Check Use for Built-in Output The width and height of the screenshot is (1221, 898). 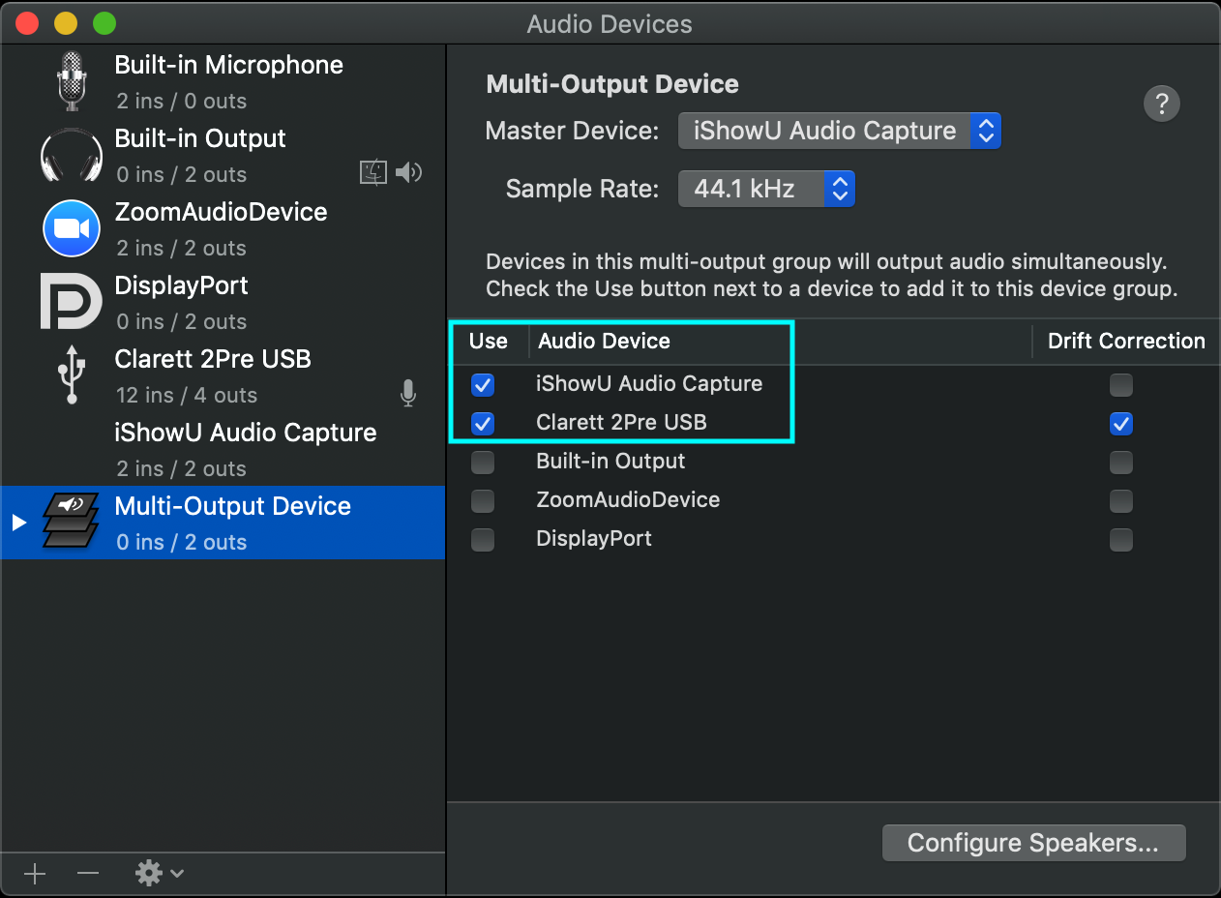pyautogui.click(x=483, y=463)
